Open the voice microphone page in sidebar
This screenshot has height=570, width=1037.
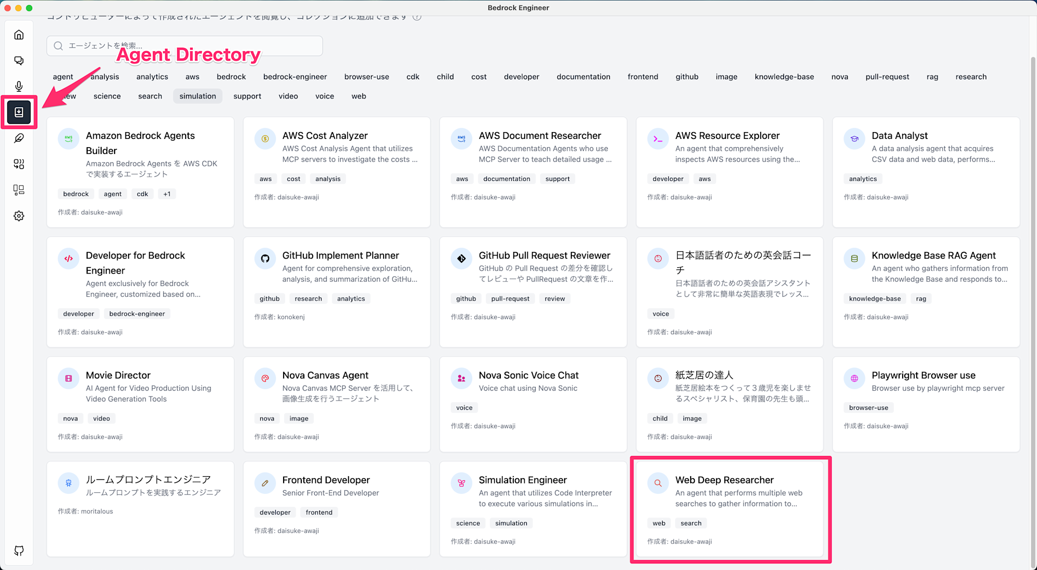19,87
